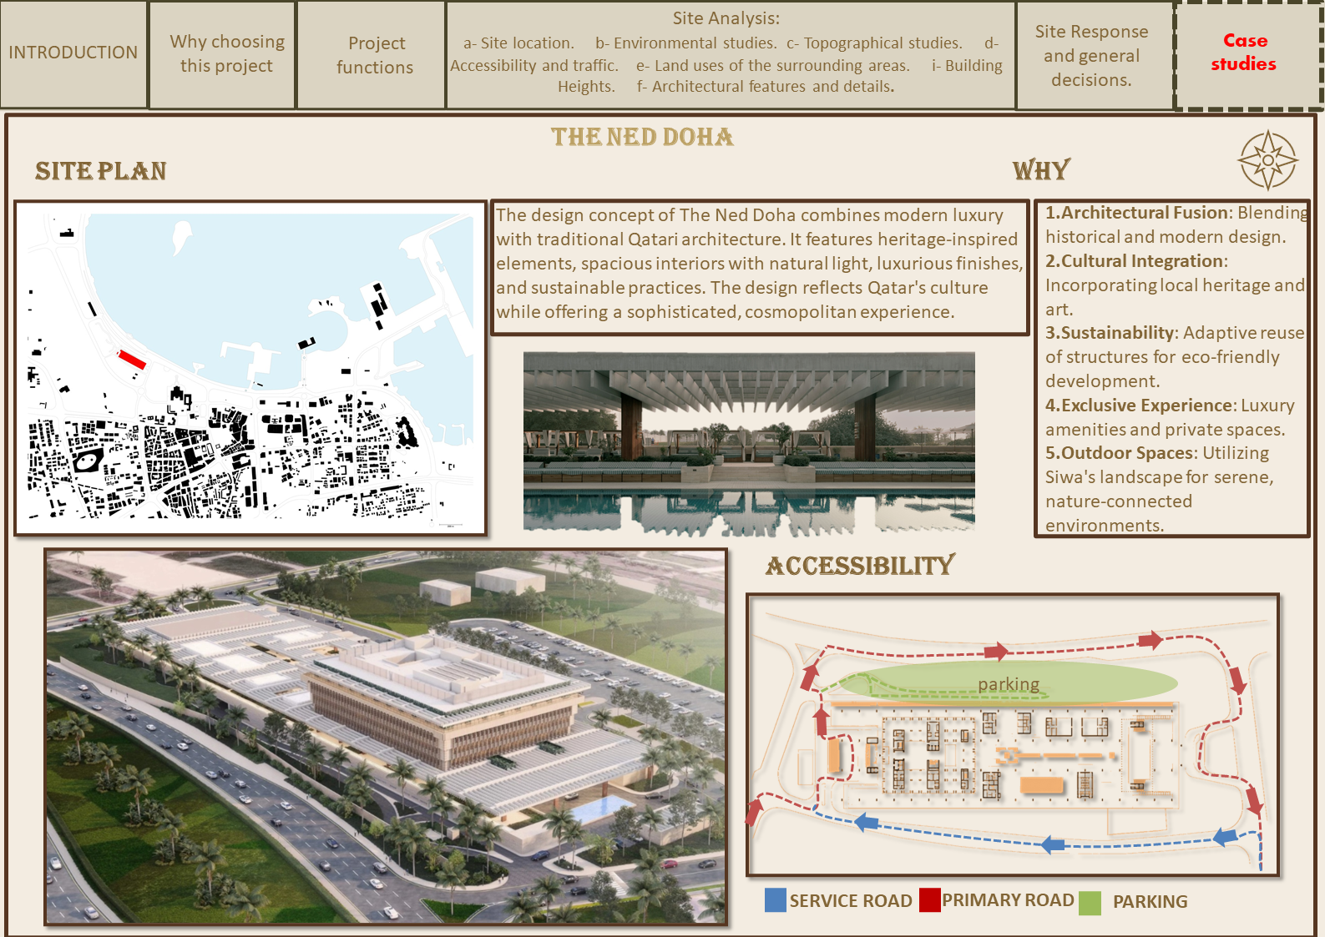Click the blue Service Road legend swatch
Screen dimensions: 1325x937
click(775, 900)
